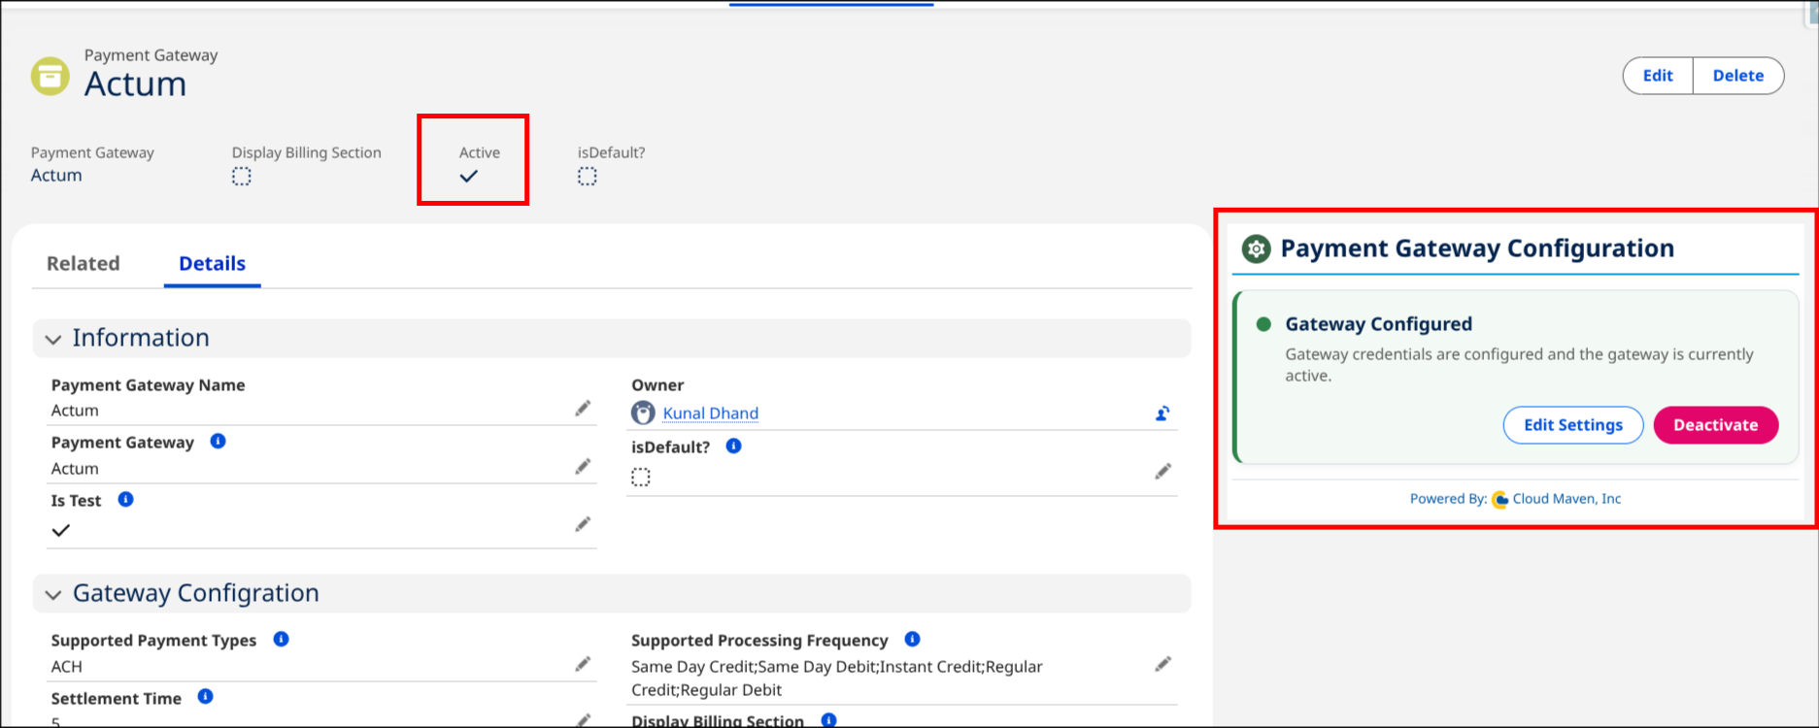The image size is (1819, 728).
Task: Edit Supported Payment Types via pencil icon
Action: pyautogui.click(x=583, y=664)
